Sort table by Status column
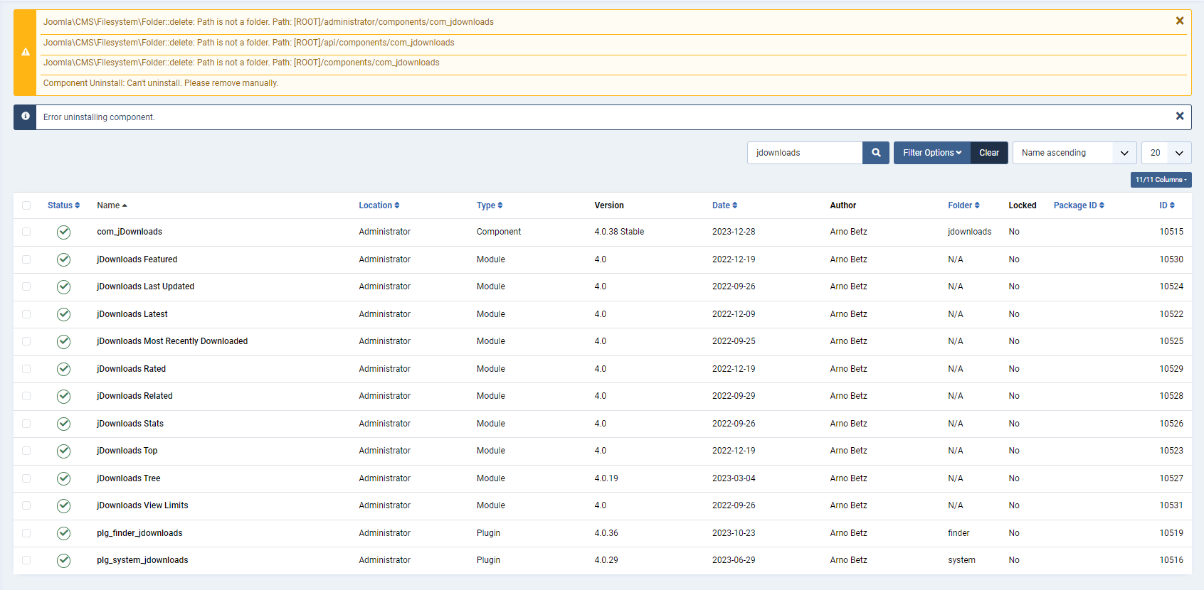The image size is (1204, 590). tap(63, 205)
